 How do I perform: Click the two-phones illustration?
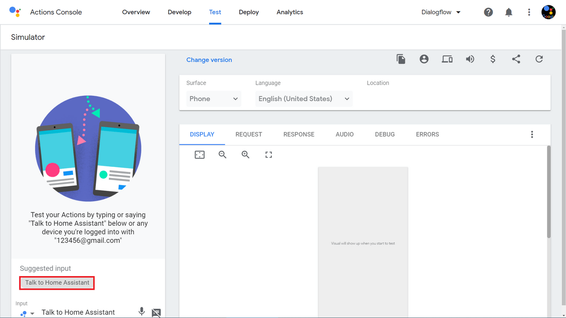pos(88,148)
